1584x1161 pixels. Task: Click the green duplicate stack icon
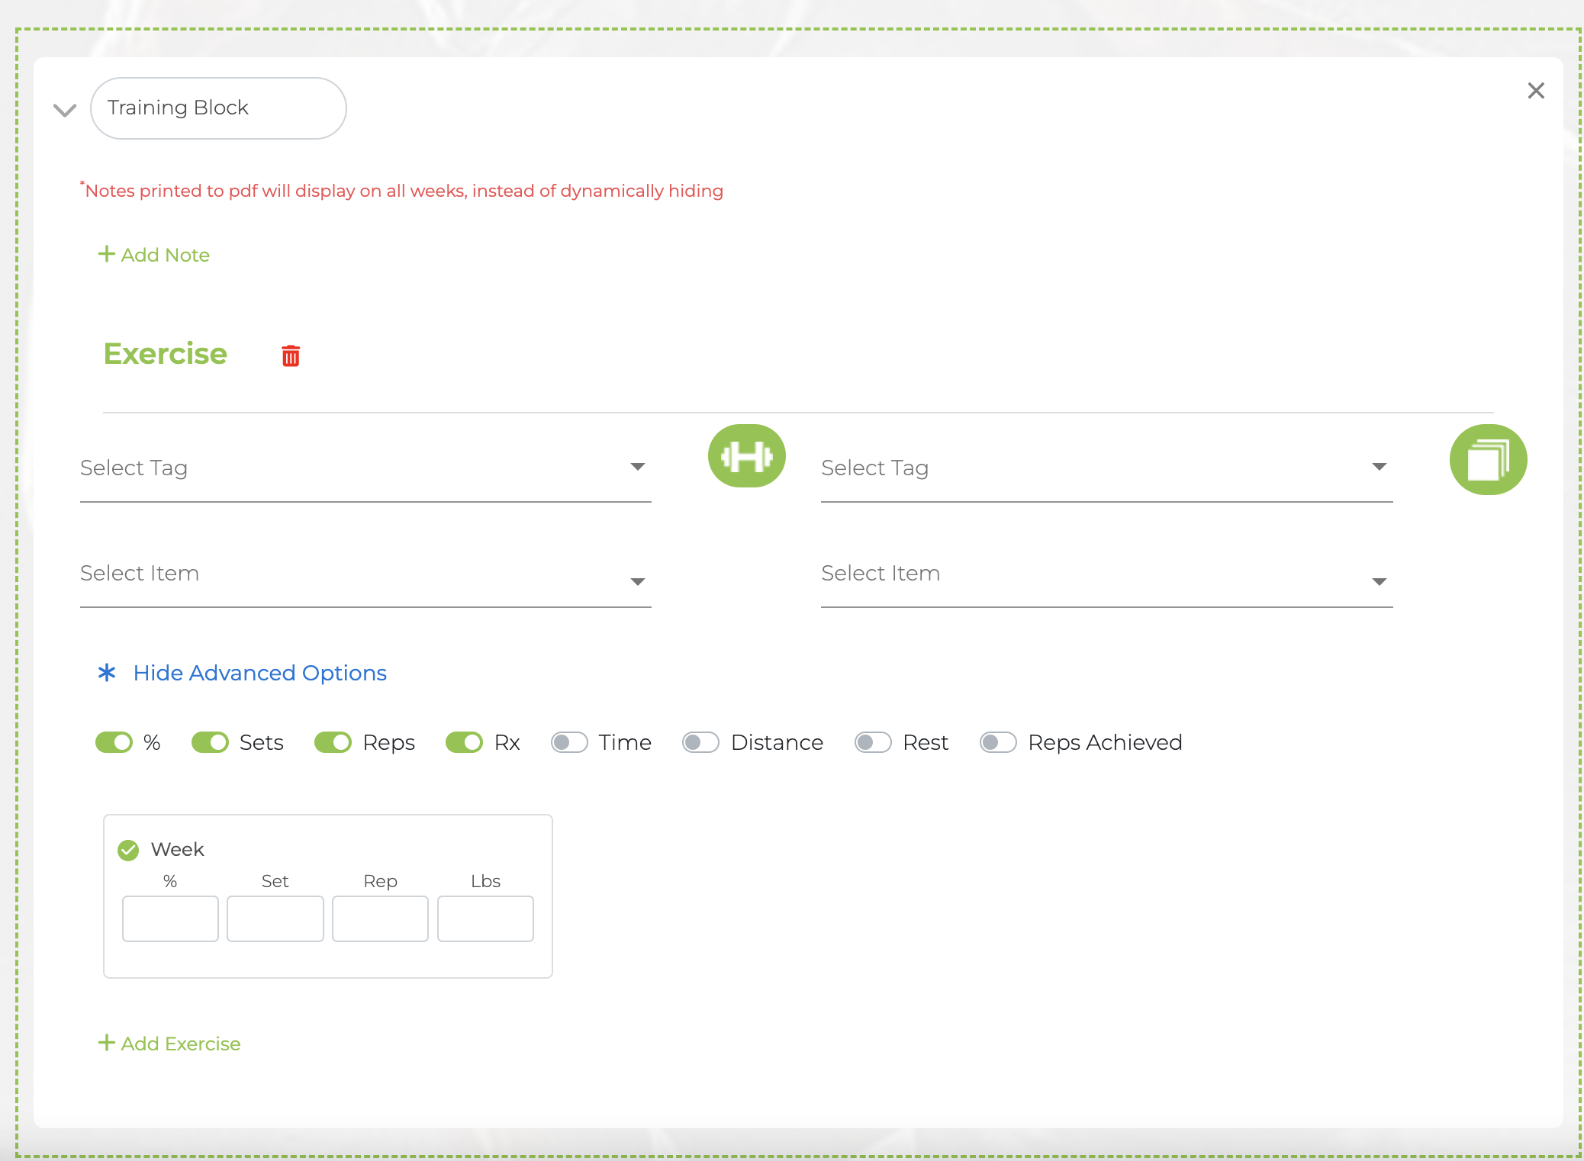click(x=1487, y=459)
